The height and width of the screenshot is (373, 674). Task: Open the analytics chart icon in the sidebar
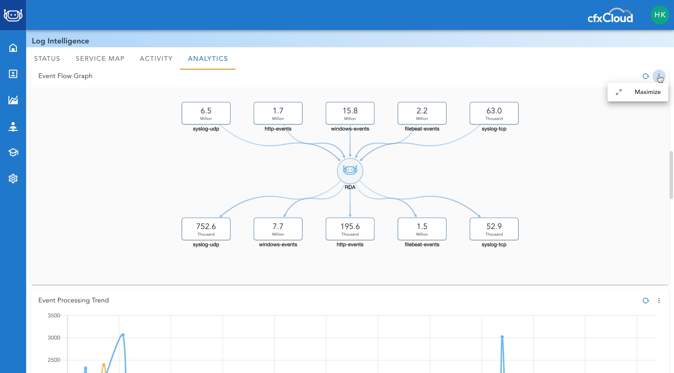[13, 100]
